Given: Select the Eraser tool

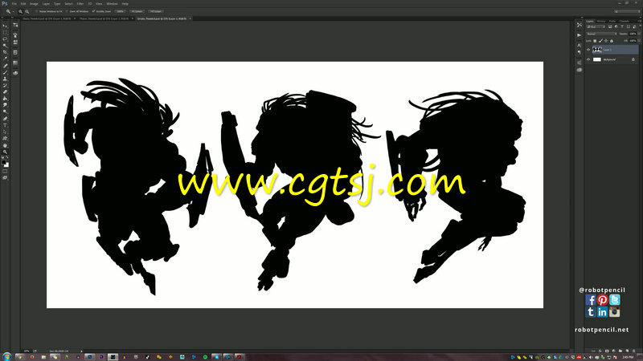Looking at the screenshot, I should 5,92.
